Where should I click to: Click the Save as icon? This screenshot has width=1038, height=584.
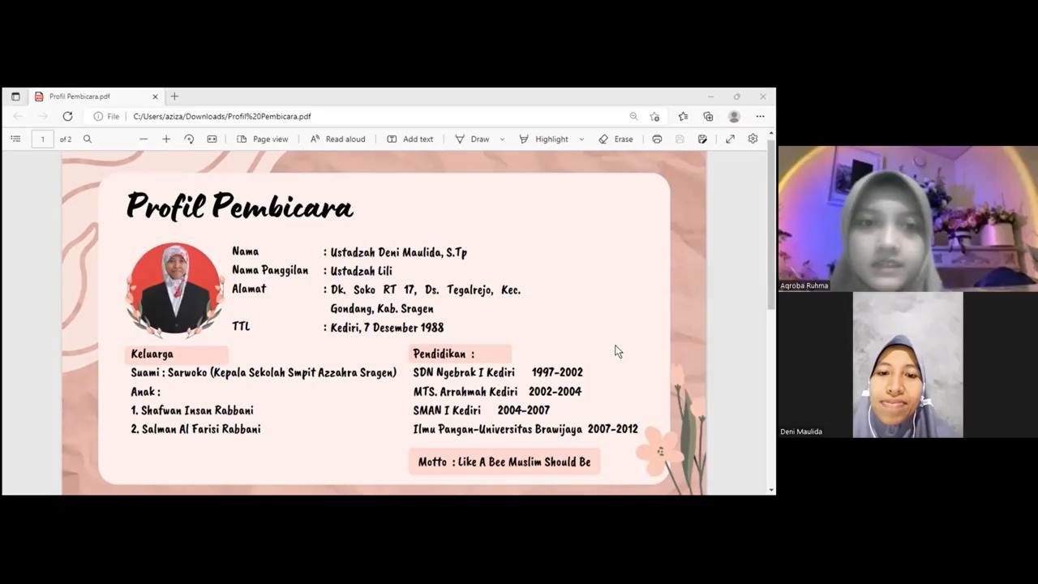(702, 139)
